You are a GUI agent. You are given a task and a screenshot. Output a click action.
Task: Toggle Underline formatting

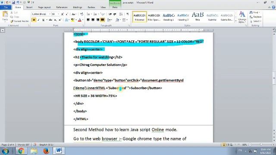[x=43, y=20]
